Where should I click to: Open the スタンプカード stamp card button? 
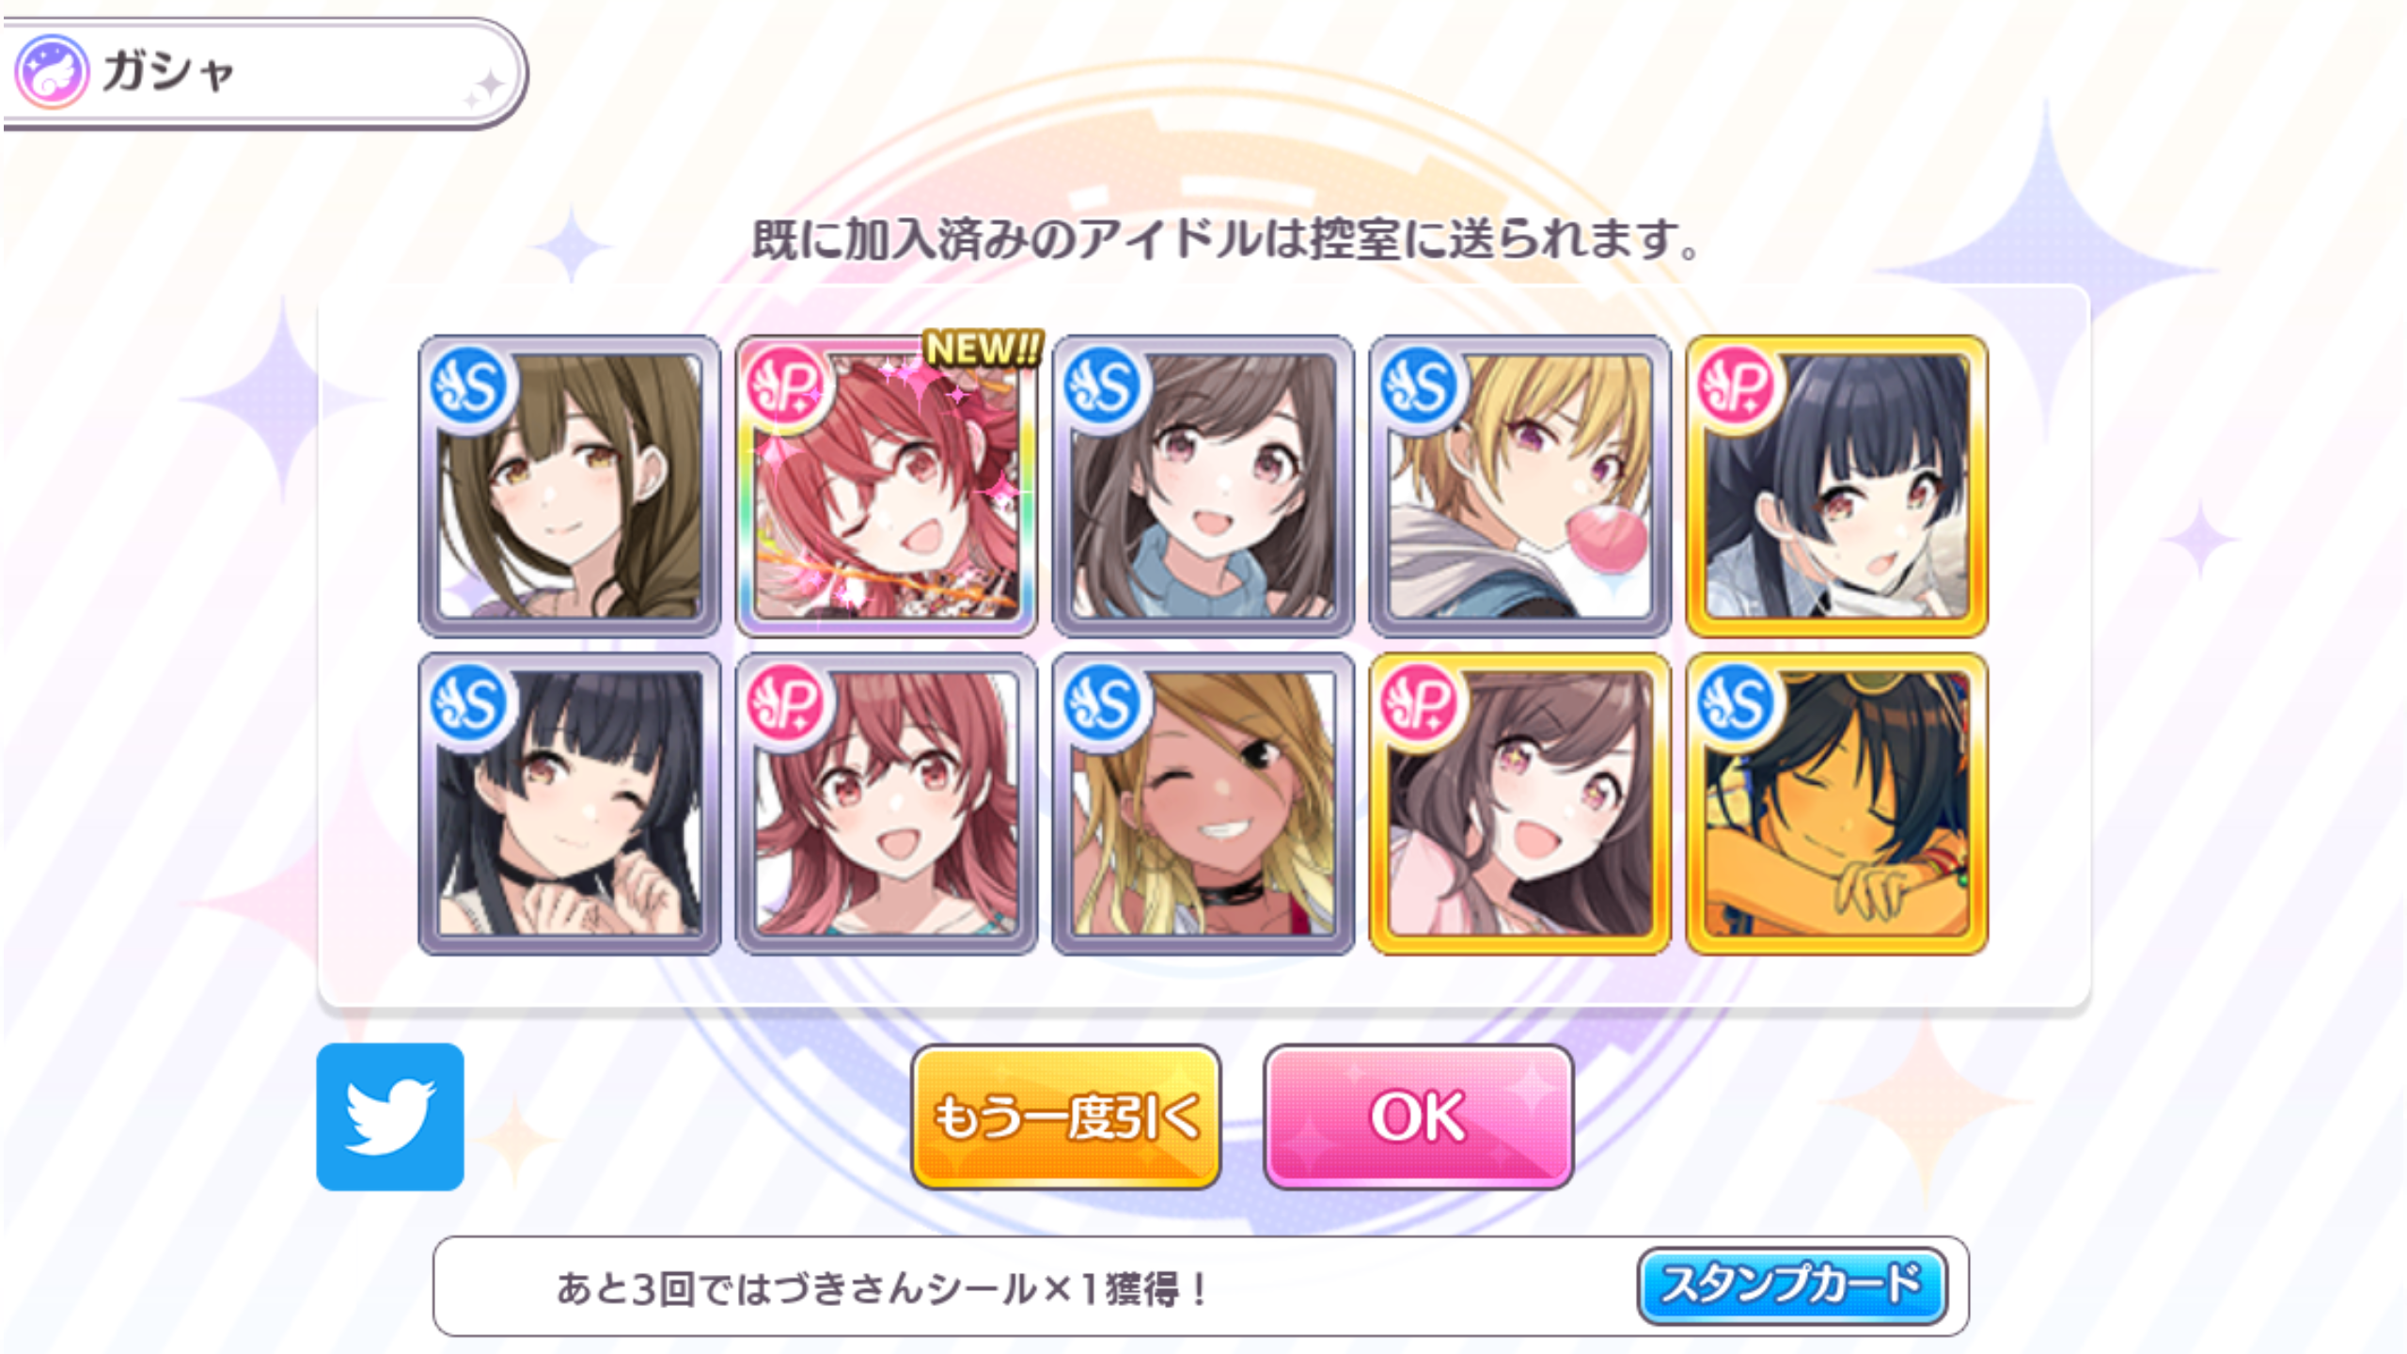1791,1285
